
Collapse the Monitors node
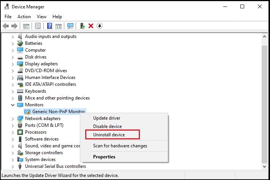click(13, 105)
